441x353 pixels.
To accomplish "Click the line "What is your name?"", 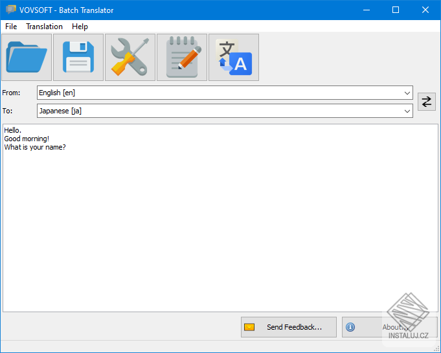I will click(x=35, y=147).
